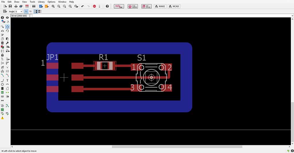Open the Draw menu
The width and height of the screenshot is (294, 153).
pyautogui.click(x=17, y=2)
